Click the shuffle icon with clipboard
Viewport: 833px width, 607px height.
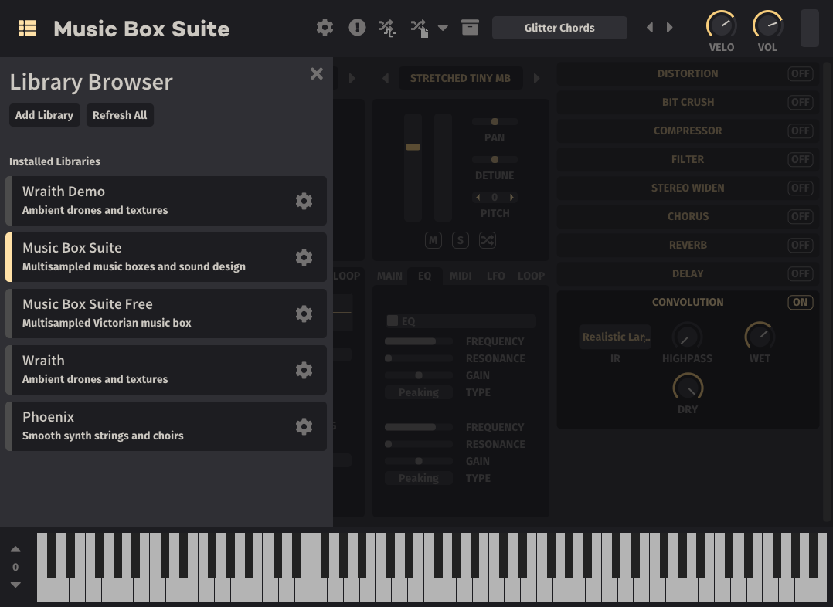420,28
